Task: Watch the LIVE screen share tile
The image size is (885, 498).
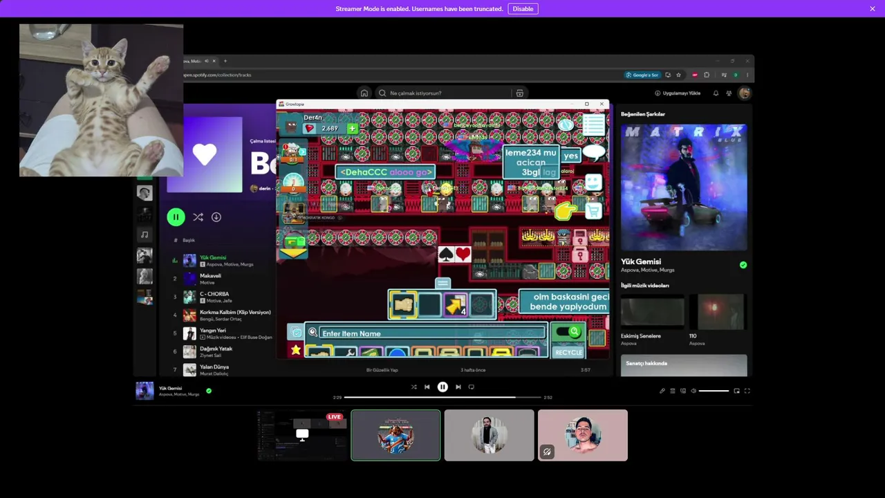Action: (302, 435)
